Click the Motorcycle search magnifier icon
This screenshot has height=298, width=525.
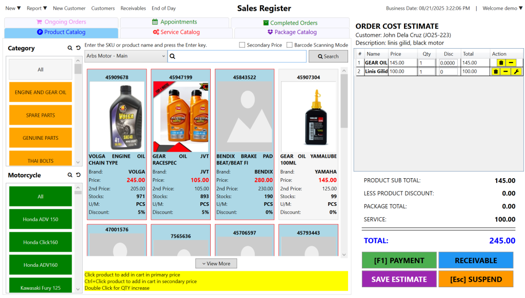pyautogui.click(x=70, y=175)
